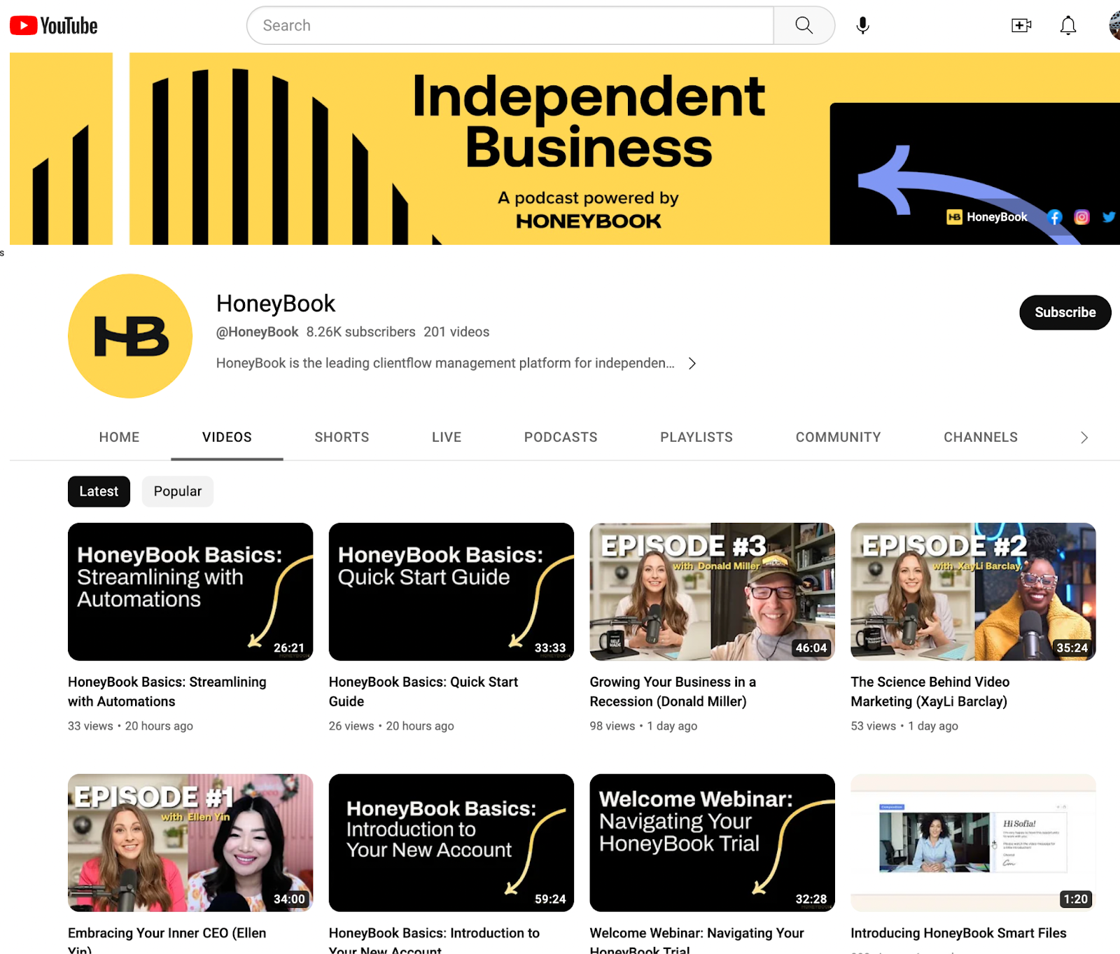The width and height of the screenshot is (1120, 954).
Task: Open HoneyBook's Twitter link in banner
Action: [x=1109, y=217]
